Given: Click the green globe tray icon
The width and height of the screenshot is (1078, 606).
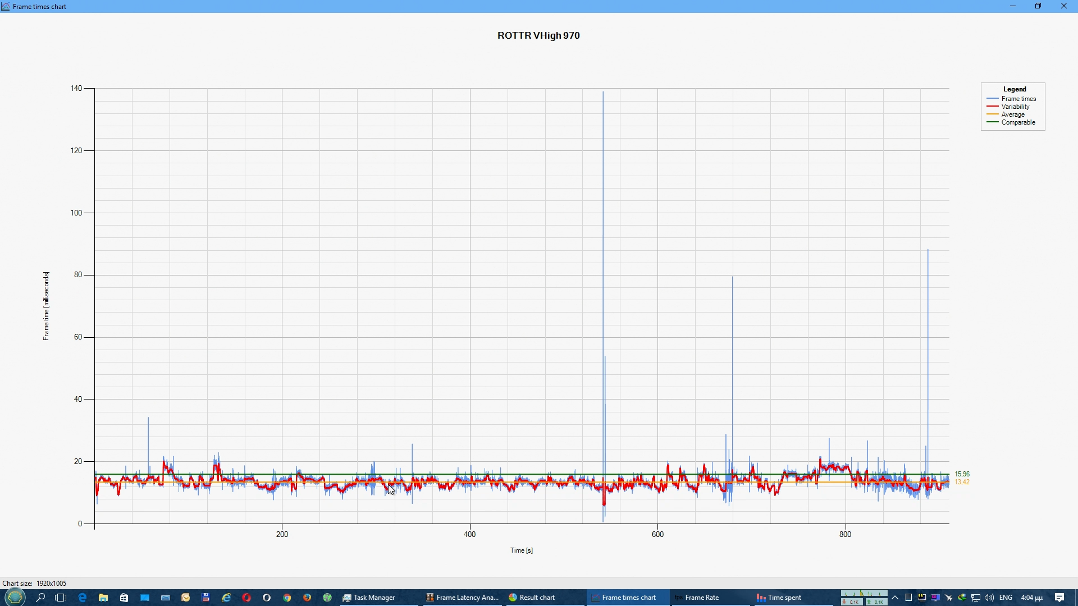Looking at the screenshot, I should pyautogui.click(x=962, y=598).
